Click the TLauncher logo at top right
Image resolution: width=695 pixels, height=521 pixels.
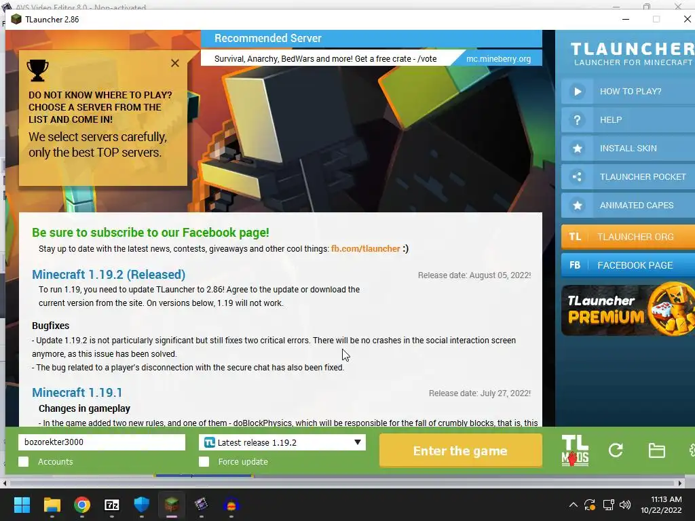(633, 54)
